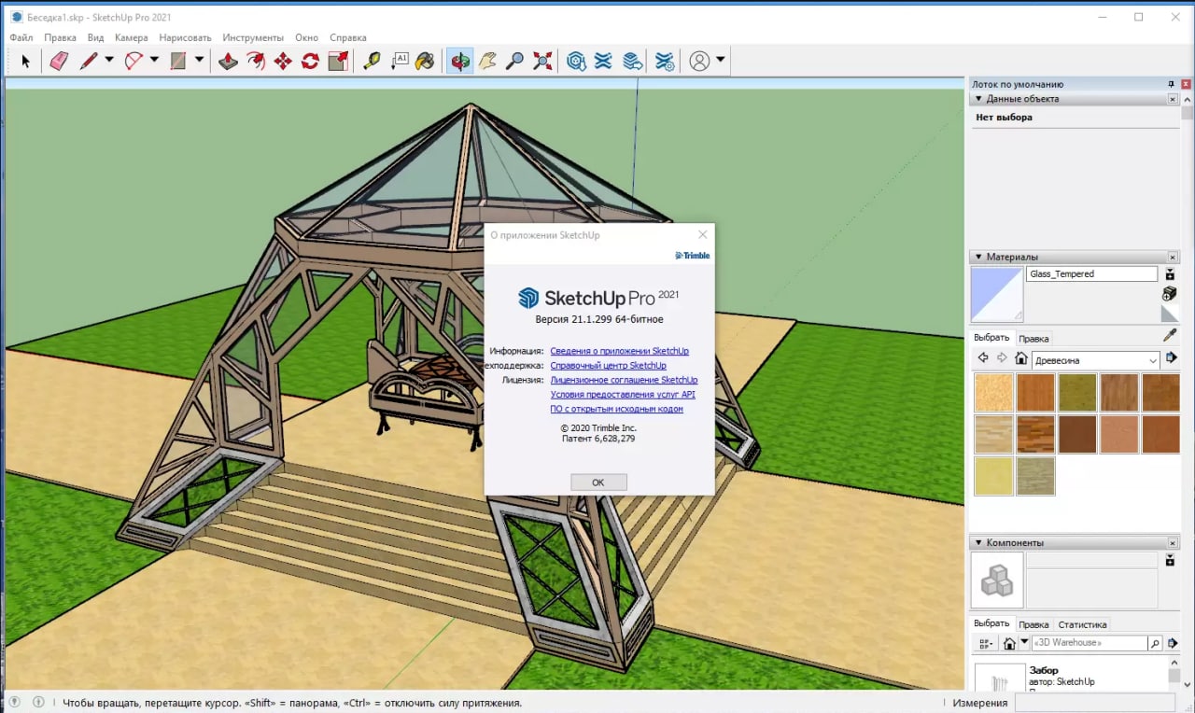Collapse the Данные объекта panel
Screen dimensions: 1195x713
(978, 99)
